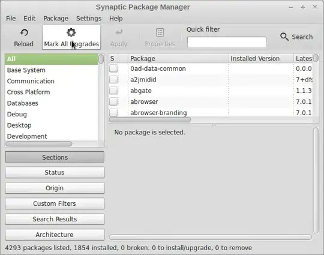Open the Properties toolbar icon

[160, 32]
